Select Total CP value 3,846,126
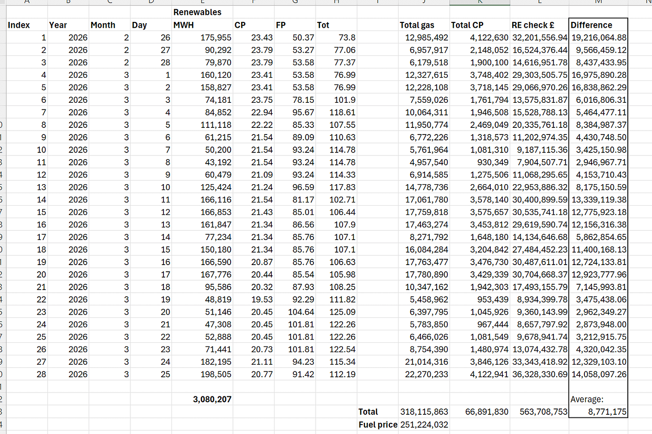The width and height of the screenshot is (652, 434). tap(480, 362)
